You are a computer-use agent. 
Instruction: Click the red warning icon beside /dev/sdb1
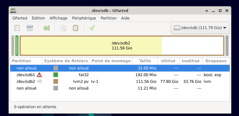(39, 75)
